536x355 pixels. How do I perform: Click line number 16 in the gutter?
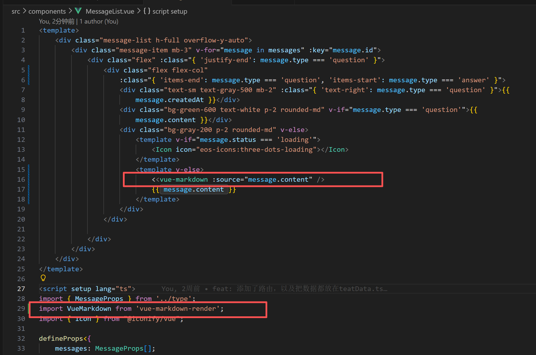pyautogui.click(x=21, y=179)
